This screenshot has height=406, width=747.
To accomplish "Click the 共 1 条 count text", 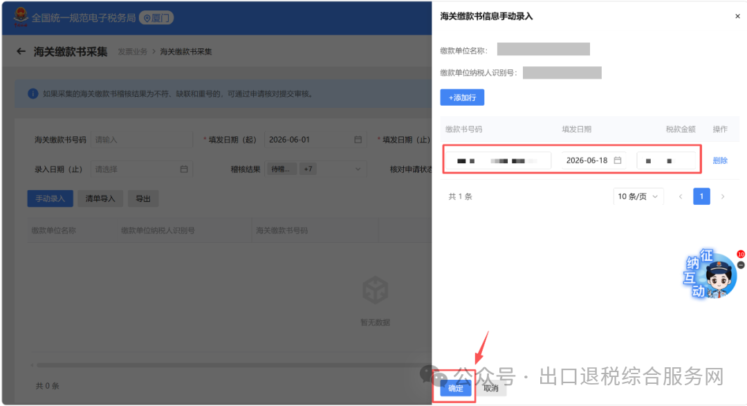I will [460, 196].
